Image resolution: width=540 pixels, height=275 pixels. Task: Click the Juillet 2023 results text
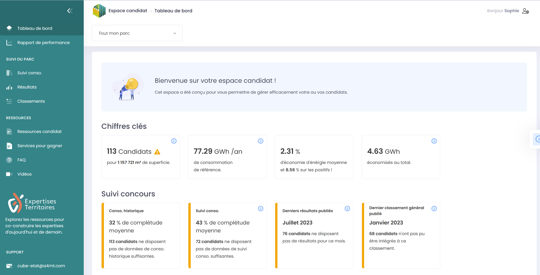pyautogui.click(x=297, y=223)
